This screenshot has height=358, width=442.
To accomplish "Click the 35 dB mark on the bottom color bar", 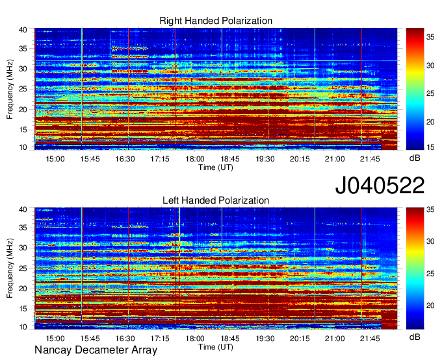I will (430, 209).
